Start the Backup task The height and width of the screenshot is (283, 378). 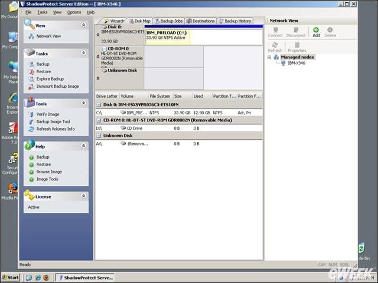pyautogui.click(x=43, y=64)
